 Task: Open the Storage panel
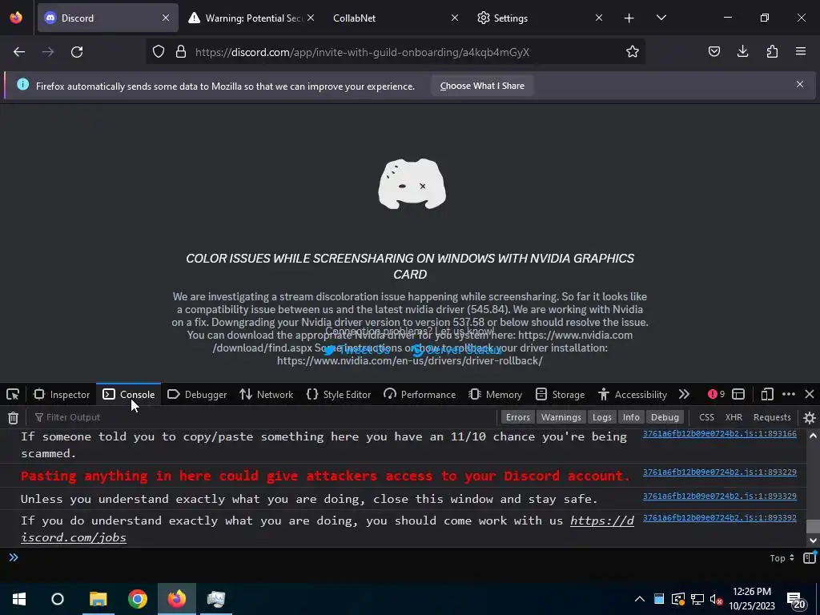[560, 394]
